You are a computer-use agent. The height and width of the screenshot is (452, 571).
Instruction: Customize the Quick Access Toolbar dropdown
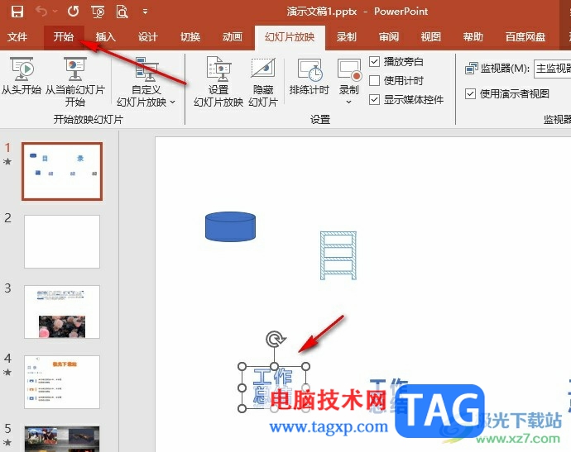click(x=145, y=12)
